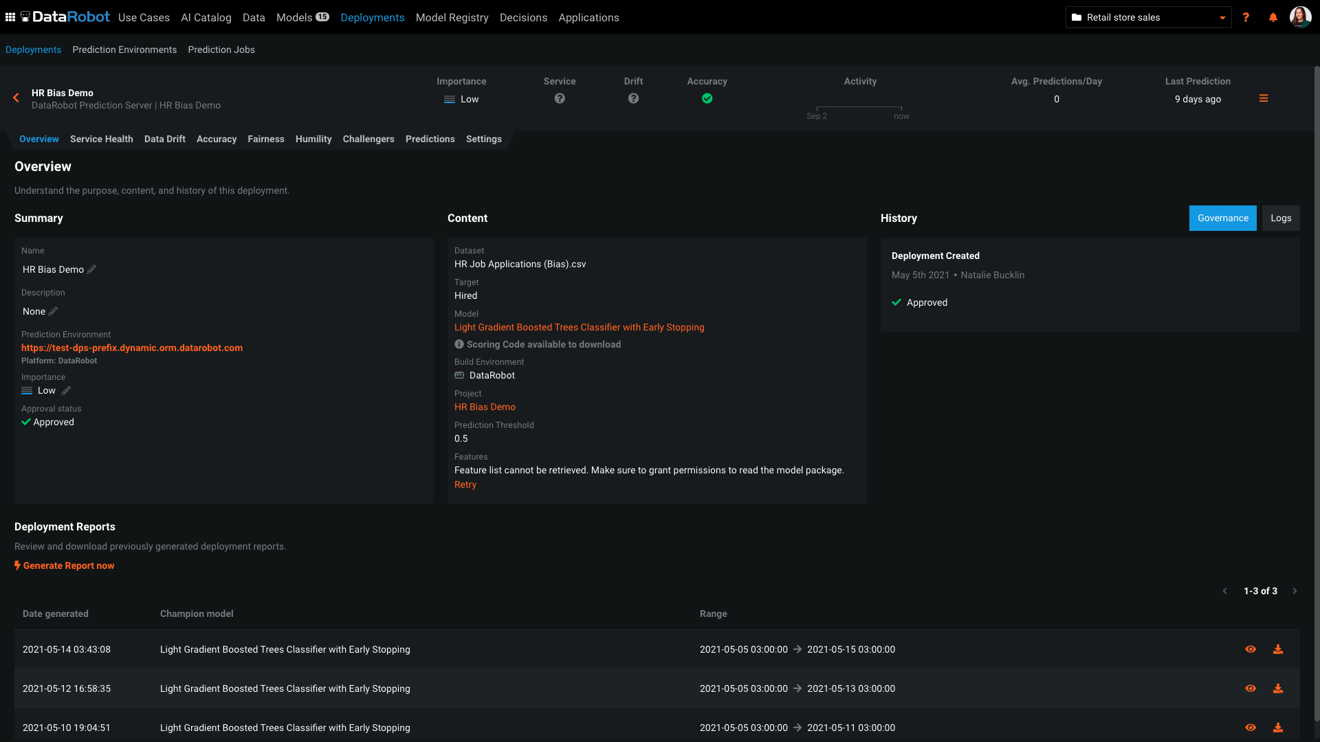Open the Fairness tab
The width and height of the screenshot is (1320, 742).
coord(266,139)
